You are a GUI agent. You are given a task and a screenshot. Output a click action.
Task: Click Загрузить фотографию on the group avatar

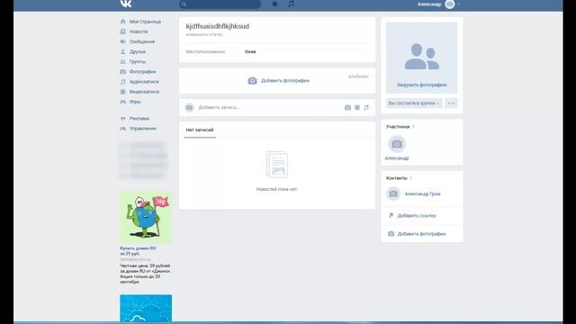pos(422,85)
